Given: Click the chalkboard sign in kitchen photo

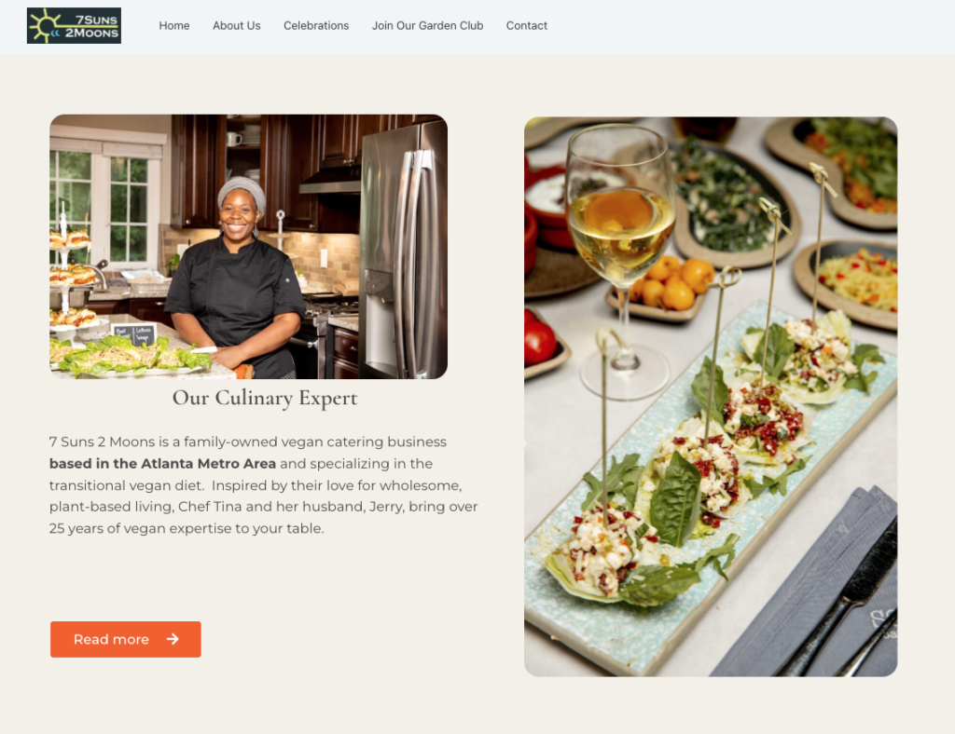Looking at the screenshot, I should pos(134,334).
